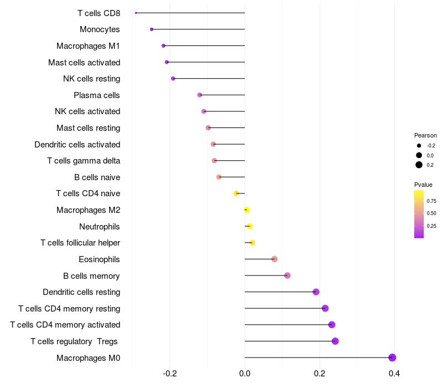Image resolution: width=443 pixels, height=388 pixels.
Task: Click the -0.2 x-axis tick label
Action: pos(170,374)
